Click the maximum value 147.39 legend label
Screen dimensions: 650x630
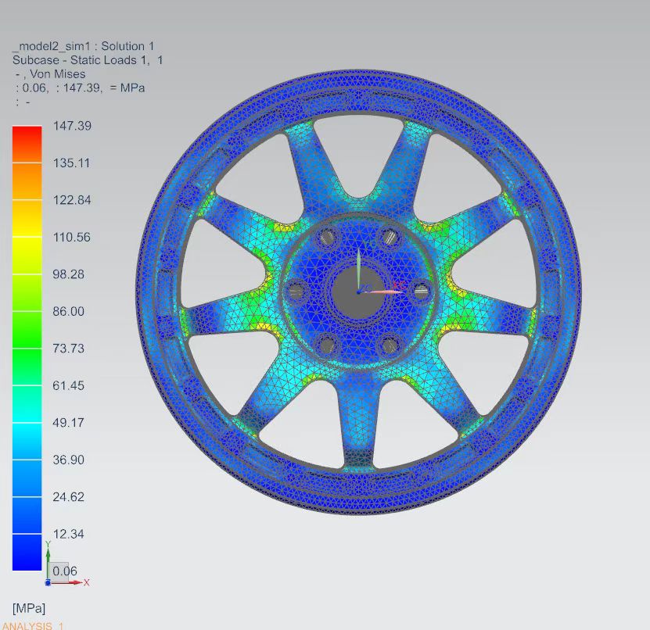point(72,126)
